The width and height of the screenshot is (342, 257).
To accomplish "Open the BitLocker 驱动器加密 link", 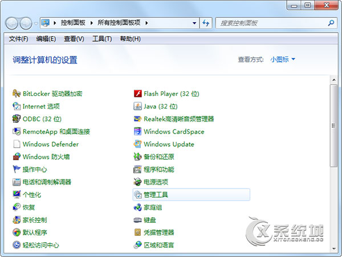I will (52, 94).
